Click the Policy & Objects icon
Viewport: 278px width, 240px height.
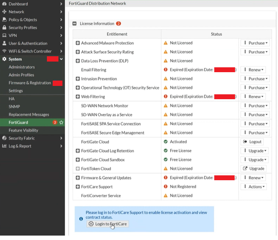[x=4, y=20]
